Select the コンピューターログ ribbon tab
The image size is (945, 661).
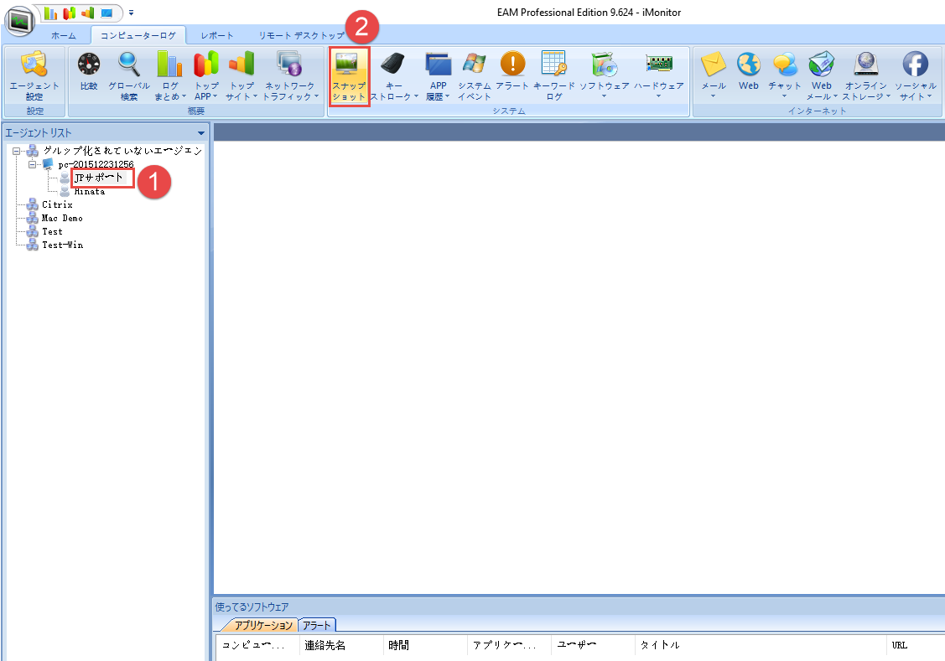[x=138, y=35]
